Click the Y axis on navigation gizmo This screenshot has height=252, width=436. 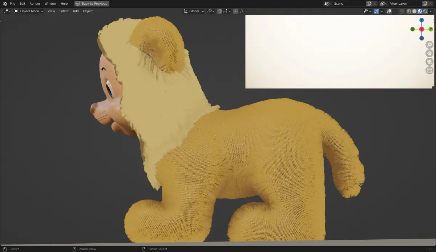click(x=431, y=29)
